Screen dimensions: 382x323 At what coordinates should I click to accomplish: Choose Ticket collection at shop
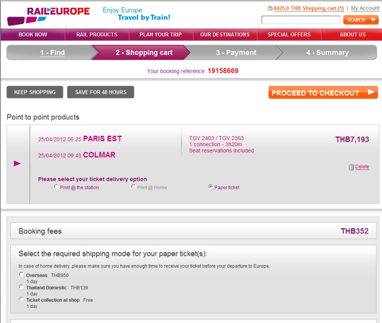coord(21,299)
